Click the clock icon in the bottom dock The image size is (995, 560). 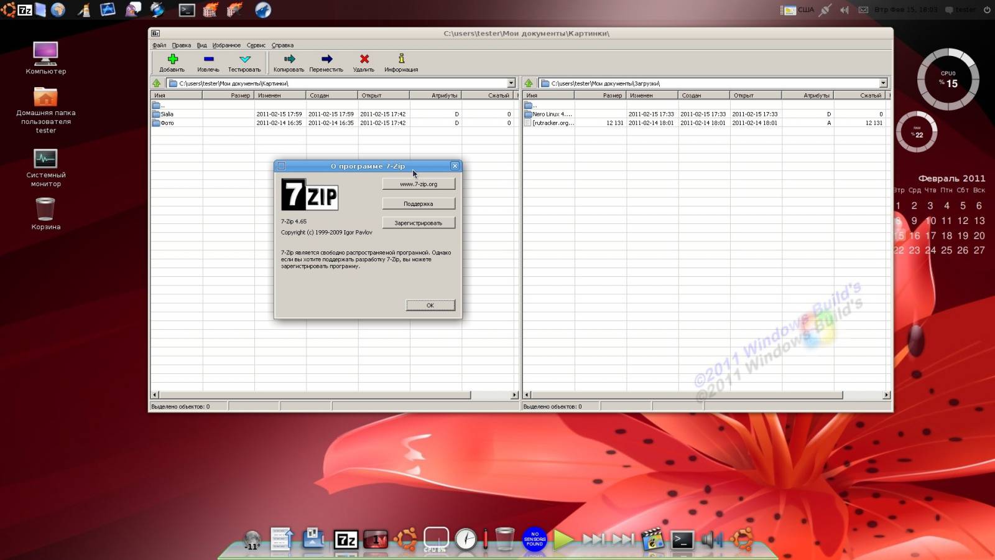(x=466, y=539)
